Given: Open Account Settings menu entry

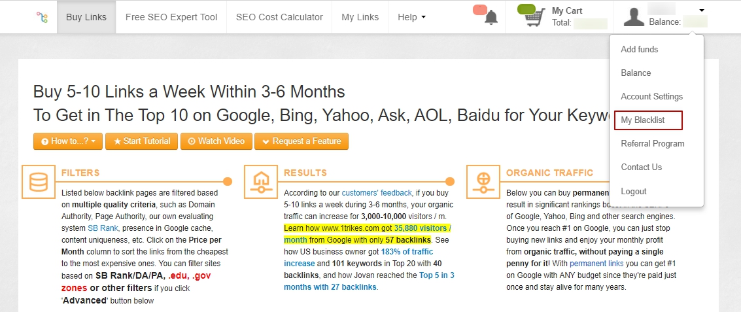Looking at the screenshot, I should click(651, 96).
